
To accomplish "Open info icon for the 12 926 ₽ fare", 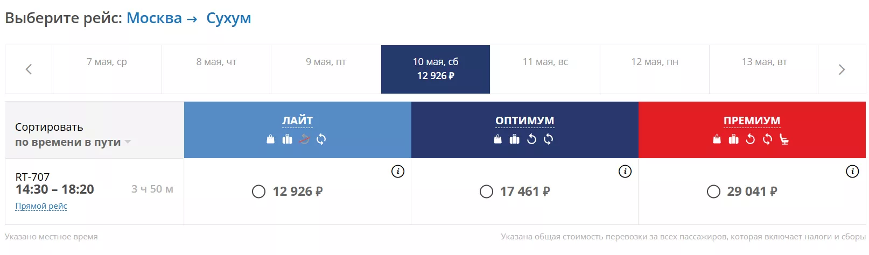I will (398, 172).
